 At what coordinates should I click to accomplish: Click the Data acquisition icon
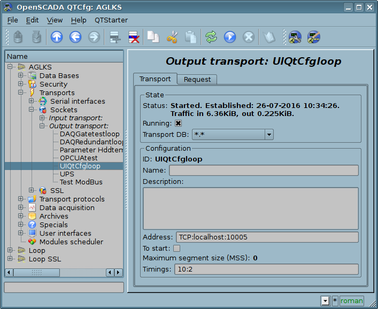pyautogui.click(x=32, y=207)
